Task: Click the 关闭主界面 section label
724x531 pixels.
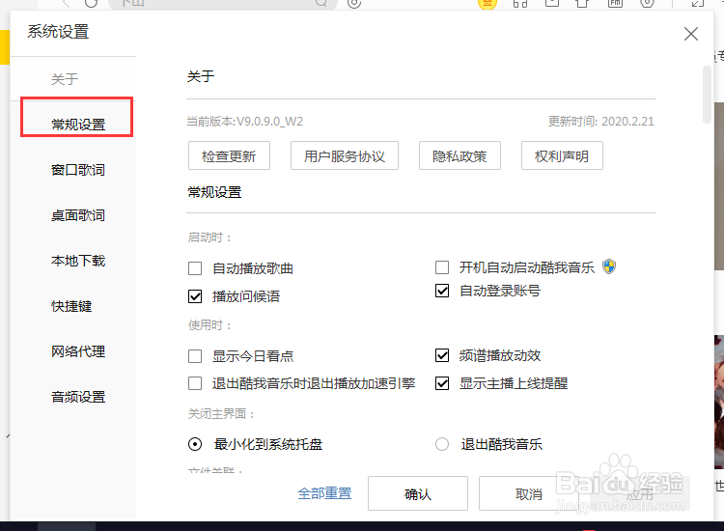Action: 221,414
